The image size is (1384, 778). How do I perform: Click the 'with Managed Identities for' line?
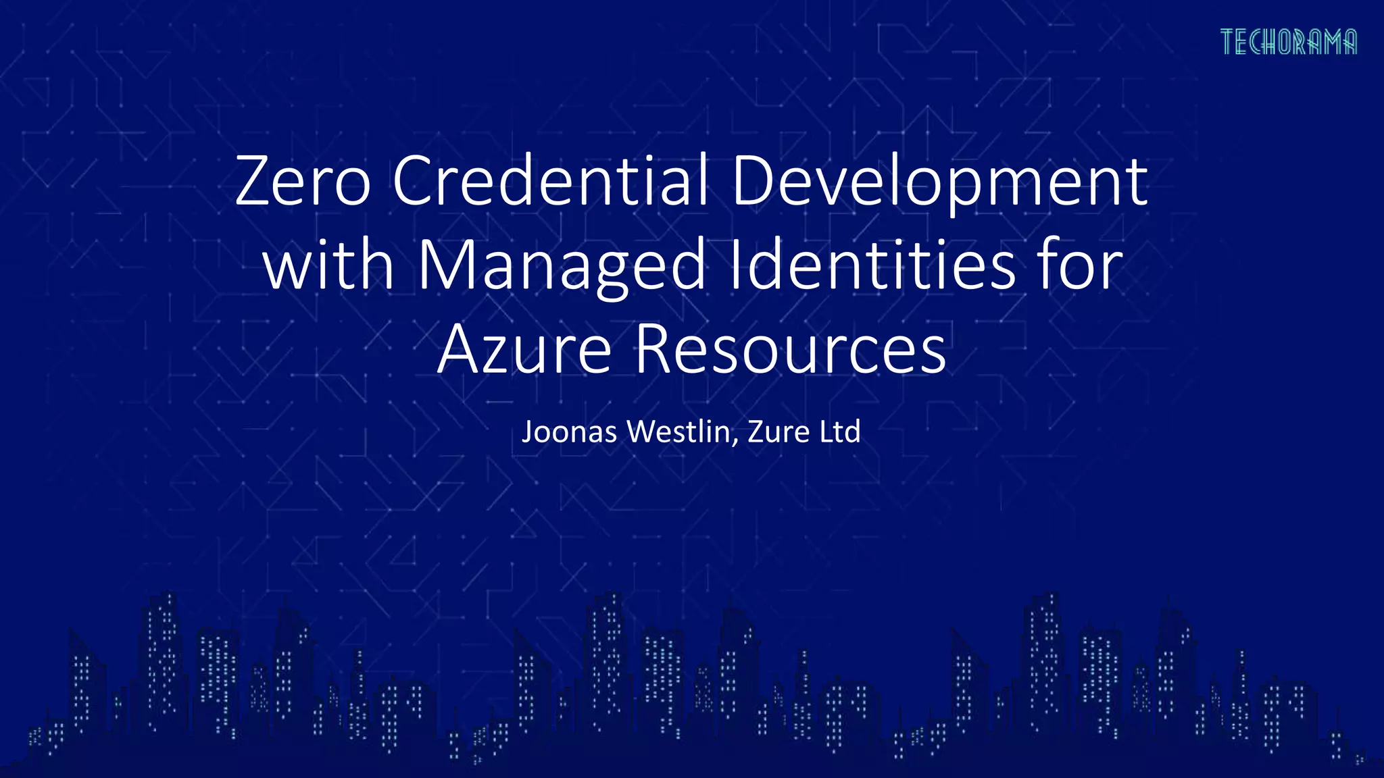[693, 265]
